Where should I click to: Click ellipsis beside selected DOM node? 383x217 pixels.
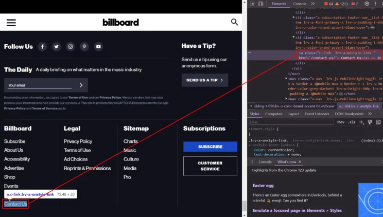coord(249,52)
